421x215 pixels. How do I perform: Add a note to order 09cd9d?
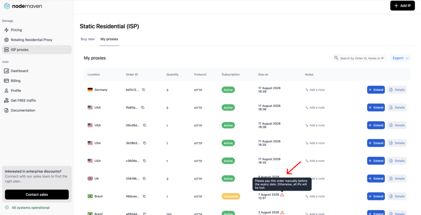315,125
